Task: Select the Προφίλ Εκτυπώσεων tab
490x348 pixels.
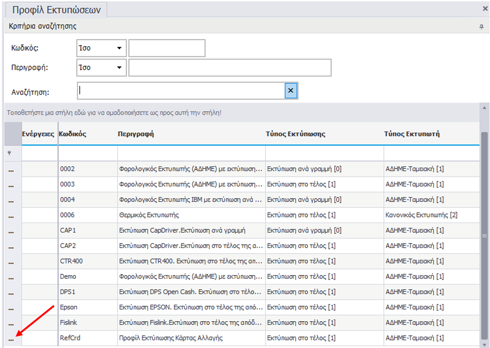Action: pyautogui.click(x=56, y=10)
